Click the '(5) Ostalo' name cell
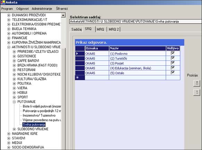Screen dimensions: 202x150 137,73
